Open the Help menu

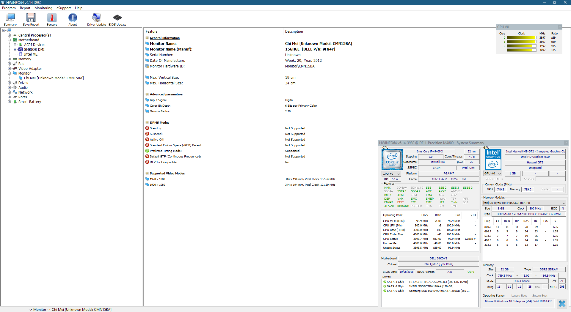[x=79, y=8]
